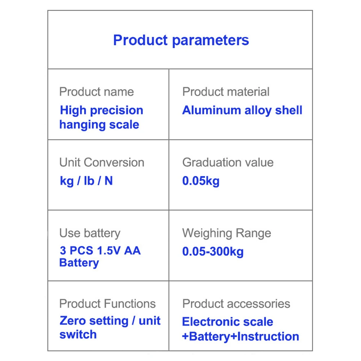Click the 0.05kg graduation value
The image size is (361, 361).
201,181
